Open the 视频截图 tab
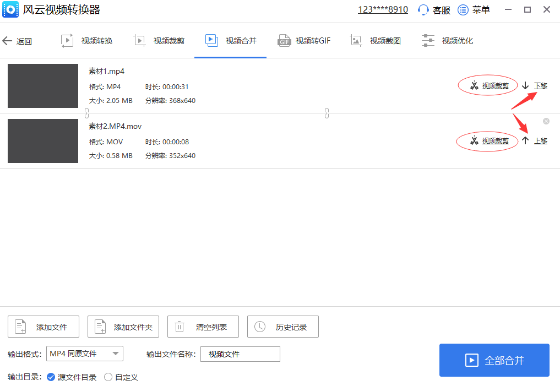560x391 pixels. tap(376, 41)
